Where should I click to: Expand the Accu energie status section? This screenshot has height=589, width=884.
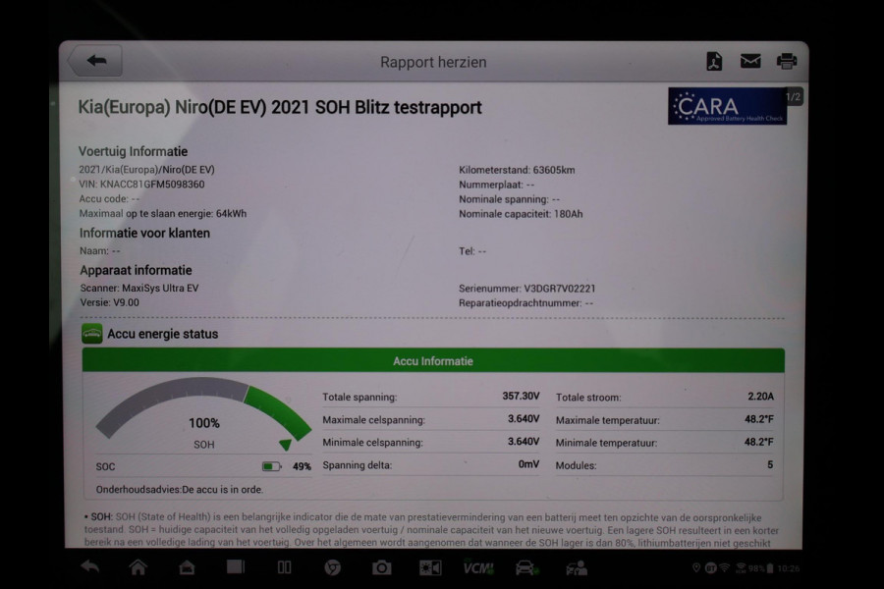157,334
